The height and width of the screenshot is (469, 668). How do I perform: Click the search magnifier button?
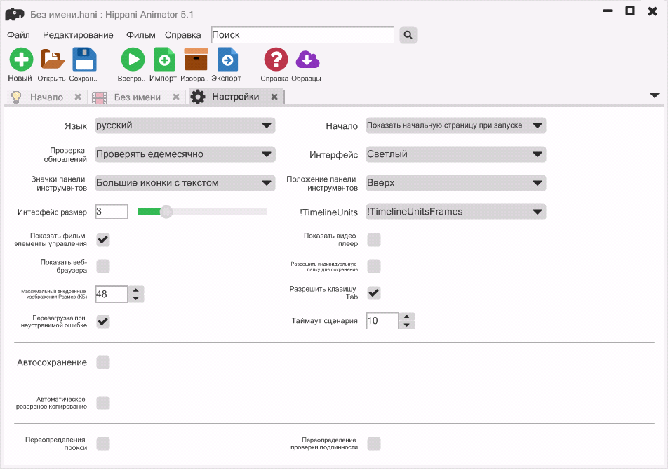tap(408, 35)
